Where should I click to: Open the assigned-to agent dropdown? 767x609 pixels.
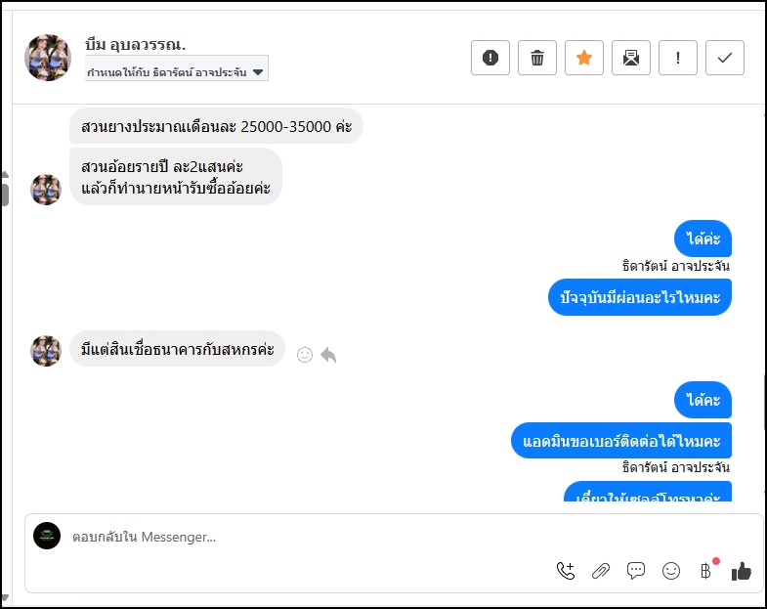coord(177,71)
